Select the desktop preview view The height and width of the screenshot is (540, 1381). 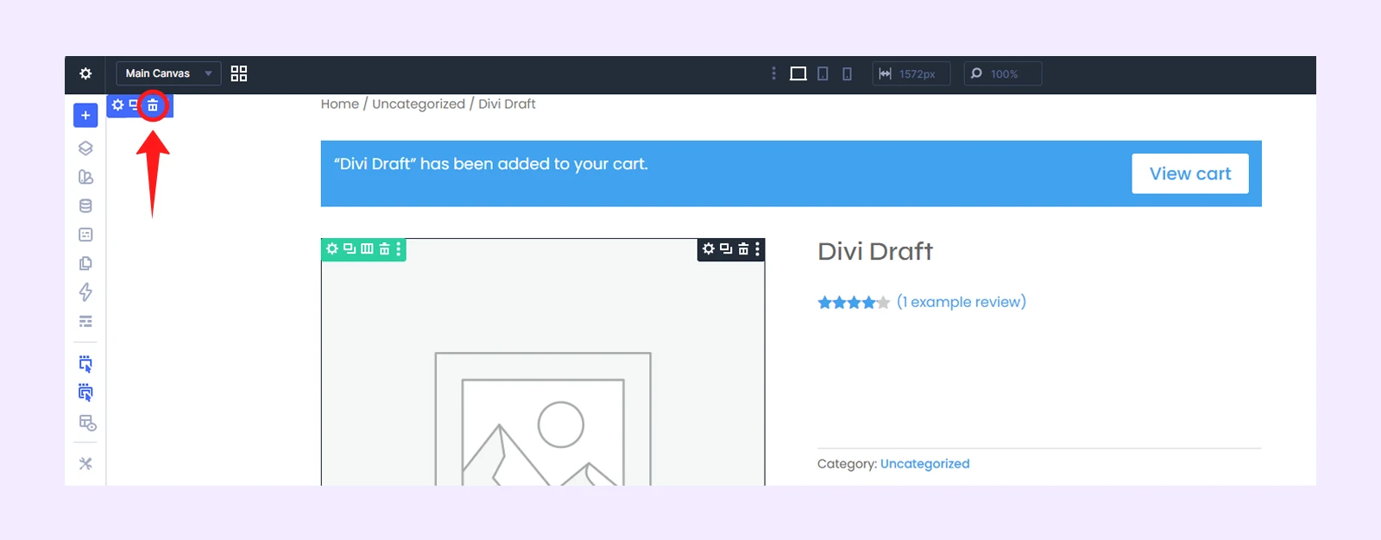tap(798, 74)
